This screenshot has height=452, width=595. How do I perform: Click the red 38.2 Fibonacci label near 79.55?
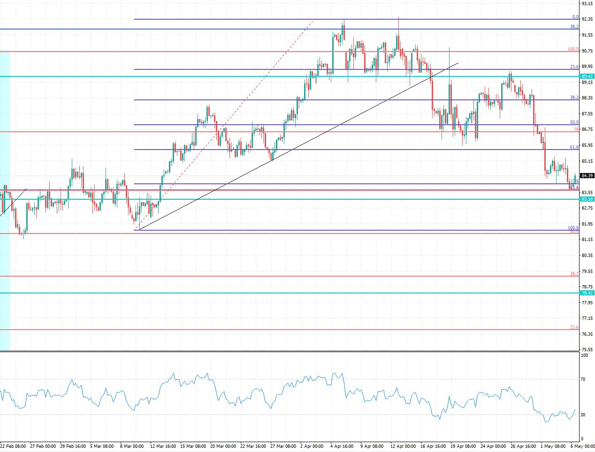click(x=574, y=273)
